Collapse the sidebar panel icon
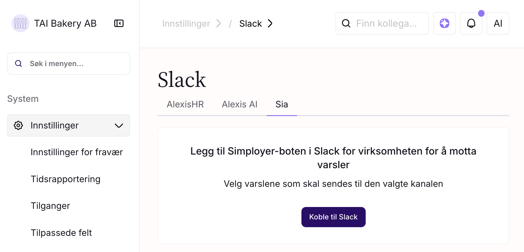Viewport: 524px width, 252px height. (119, 23)
